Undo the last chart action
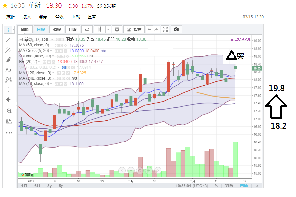This screenshot has width=296, height=197. [149, 29]
